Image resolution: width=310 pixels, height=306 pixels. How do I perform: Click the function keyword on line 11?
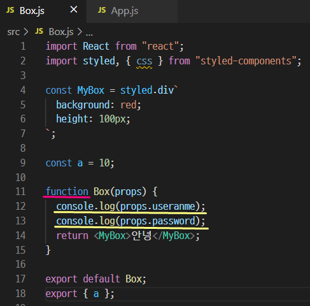pos(67,192)
